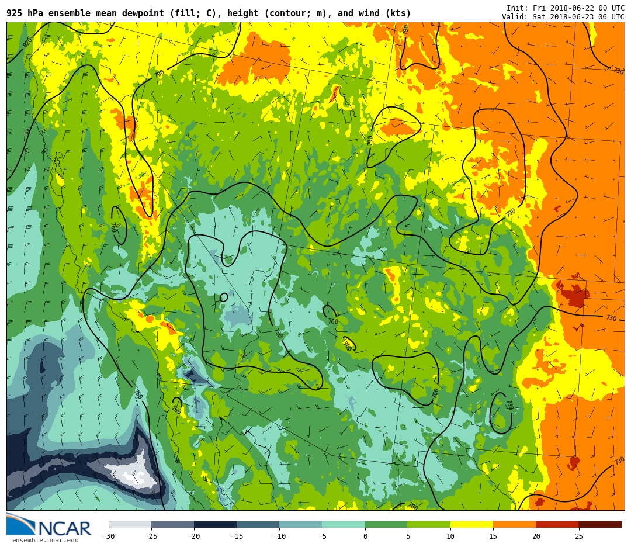This screenshot has height=547, width=631.
Task: Click the 20 colorbar tick label
Action: [536, 536]
